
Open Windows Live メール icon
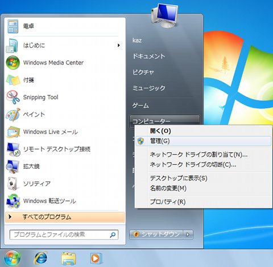[13, 132]
